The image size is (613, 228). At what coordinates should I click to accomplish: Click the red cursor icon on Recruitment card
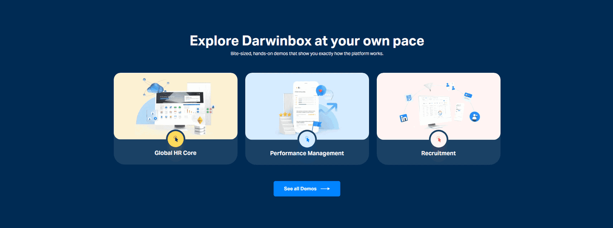point(438,139)
